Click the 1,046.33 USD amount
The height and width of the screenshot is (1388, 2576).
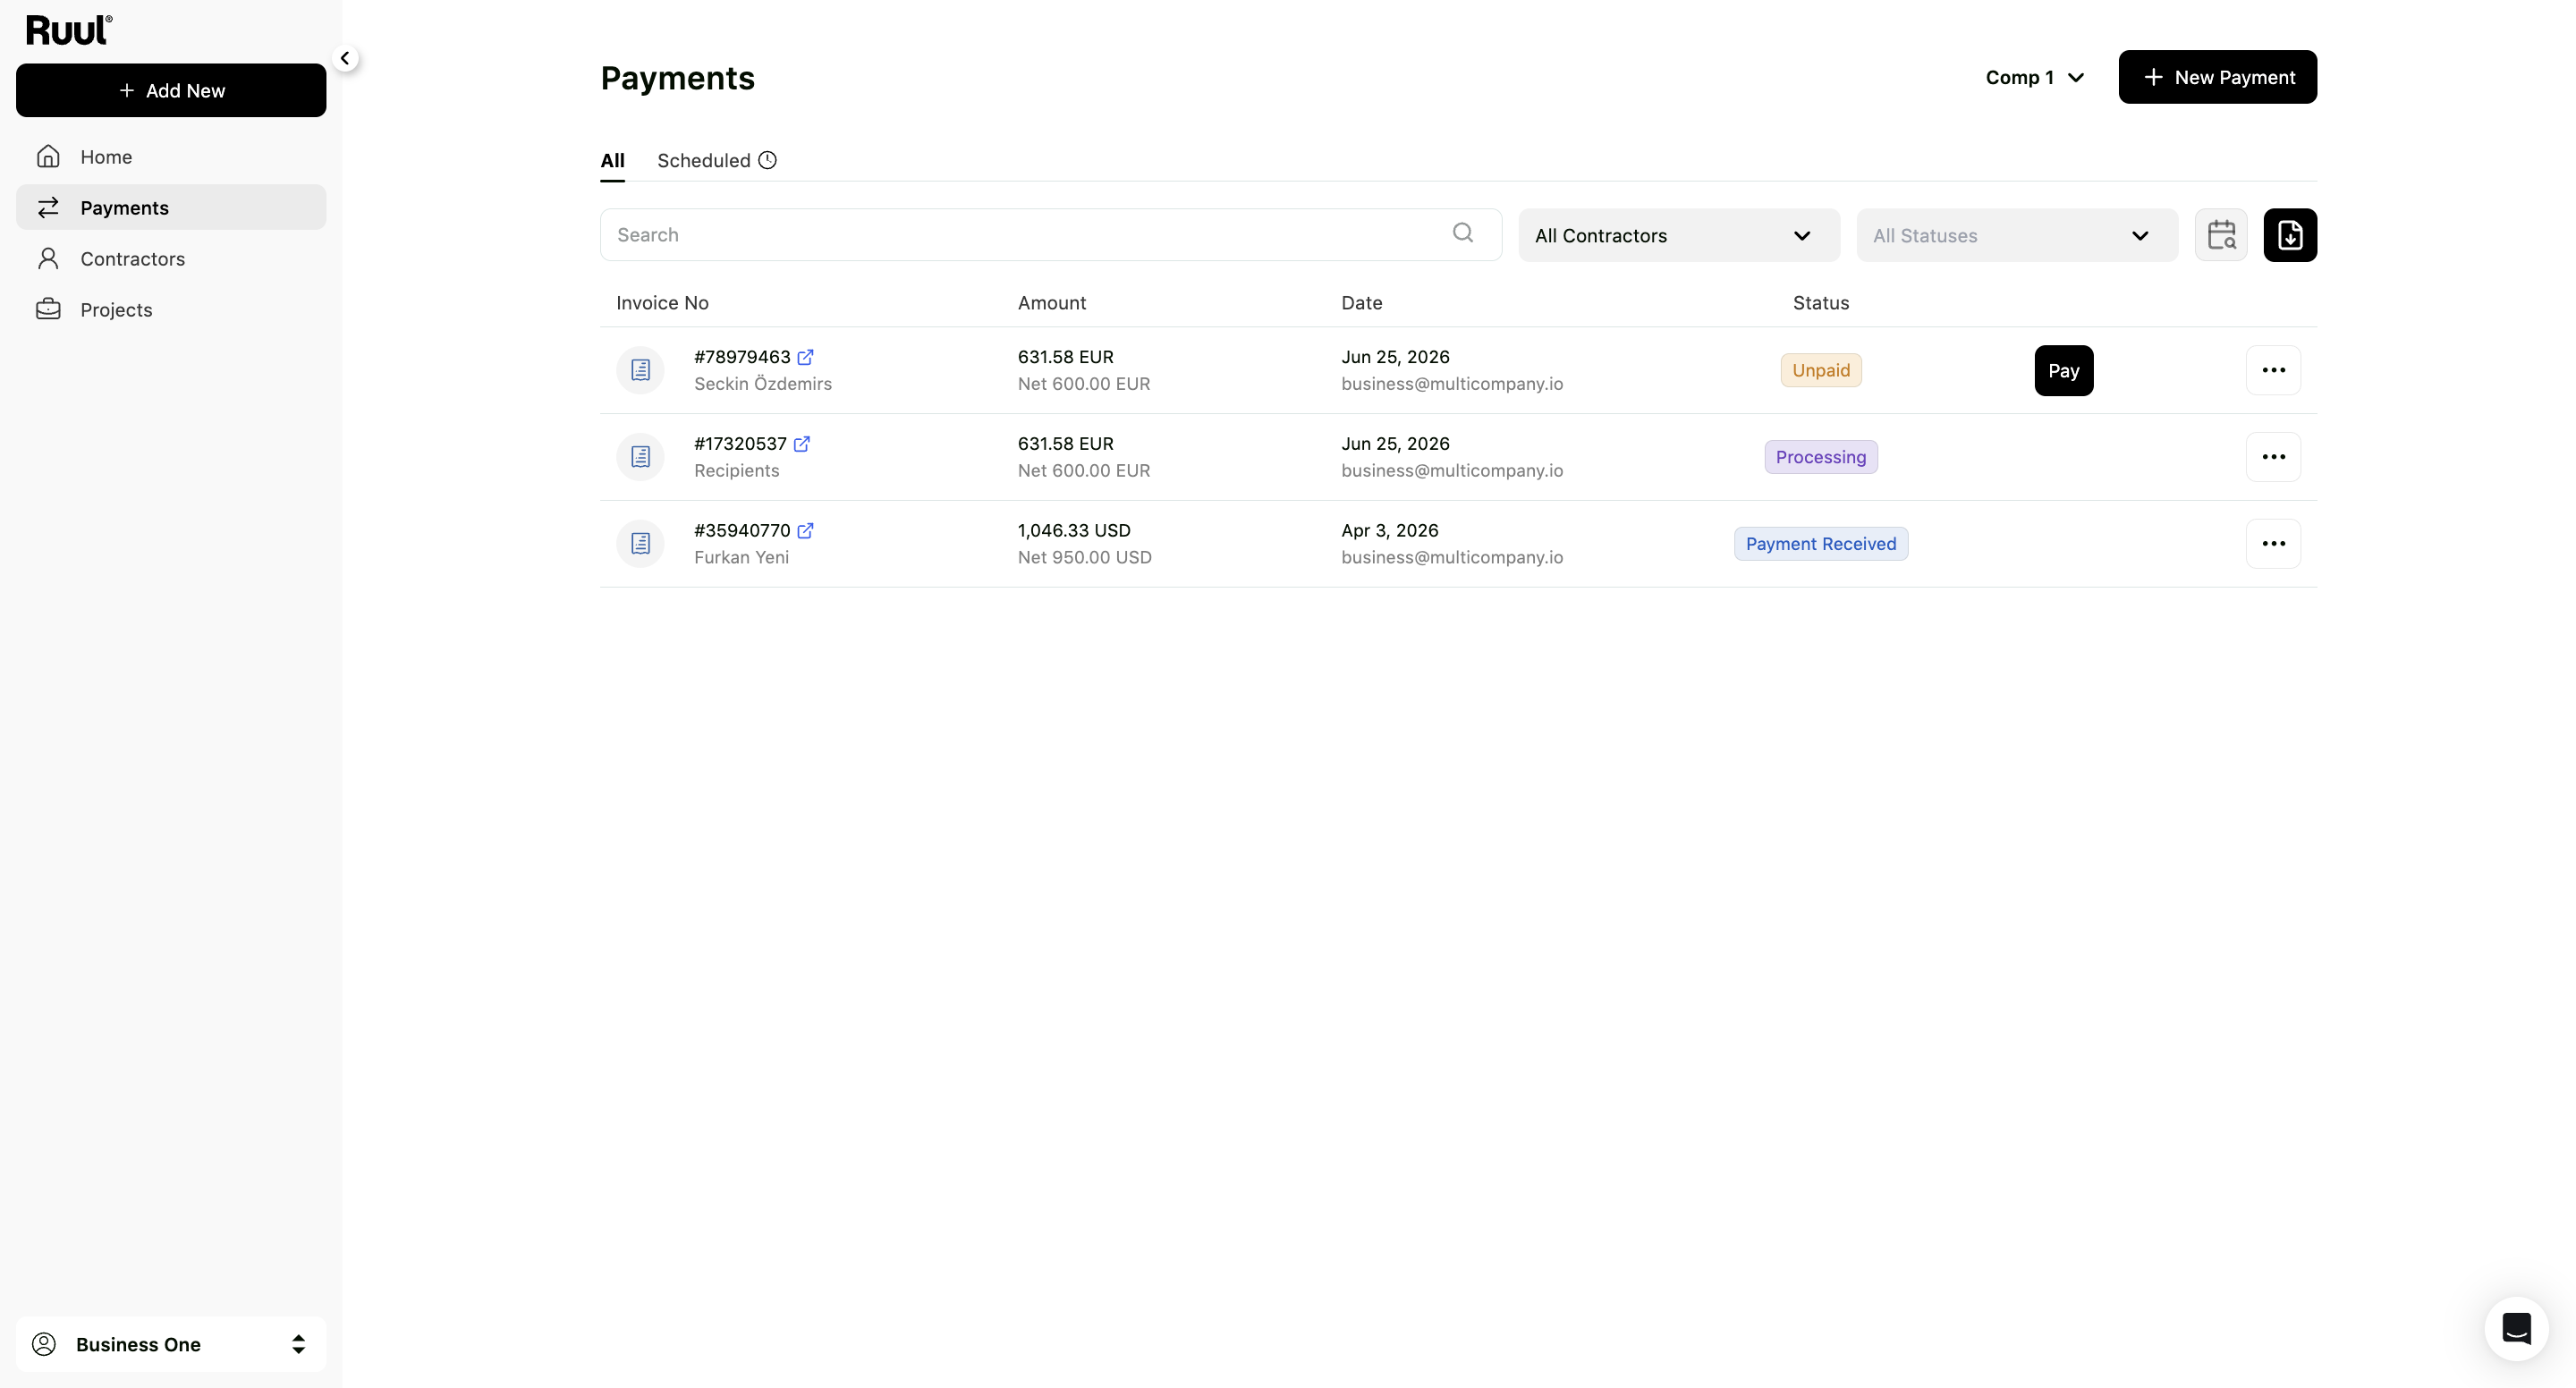click(x=1074, y=531)
